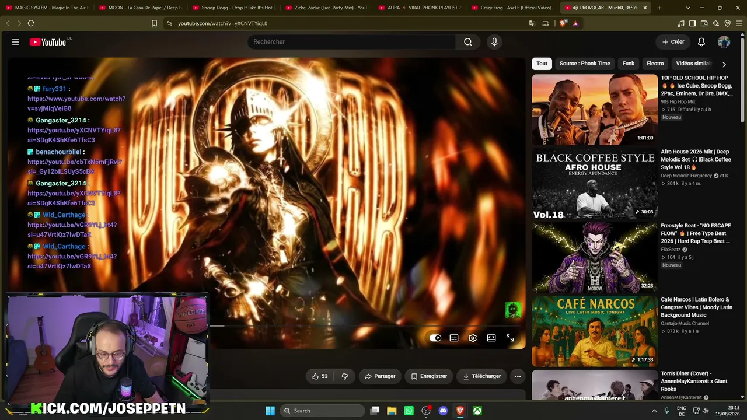Open the Freestyle Beat NO ESCAPE FLOW thumbnail
This screenshot has width=747, height=420.
coord(594,257)
